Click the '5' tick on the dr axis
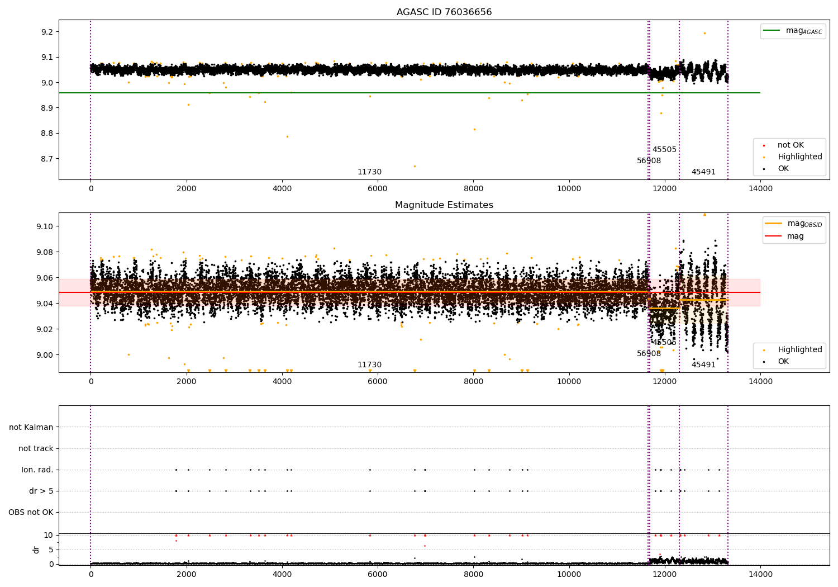Image resolution: width=838 pixels, height=587 pixels. [51, 550]
